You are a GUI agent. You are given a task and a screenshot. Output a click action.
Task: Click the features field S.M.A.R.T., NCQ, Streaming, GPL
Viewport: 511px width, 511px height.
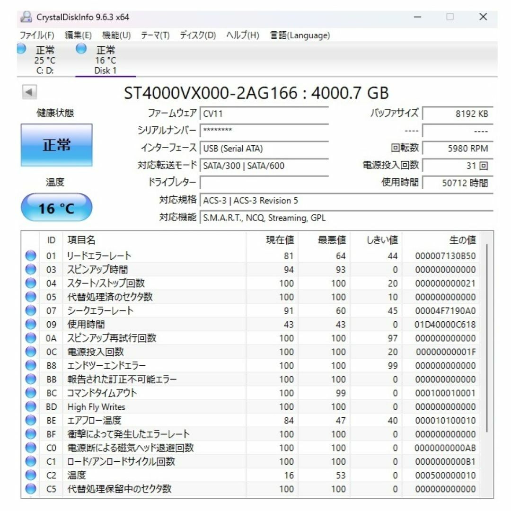(346, 218)
